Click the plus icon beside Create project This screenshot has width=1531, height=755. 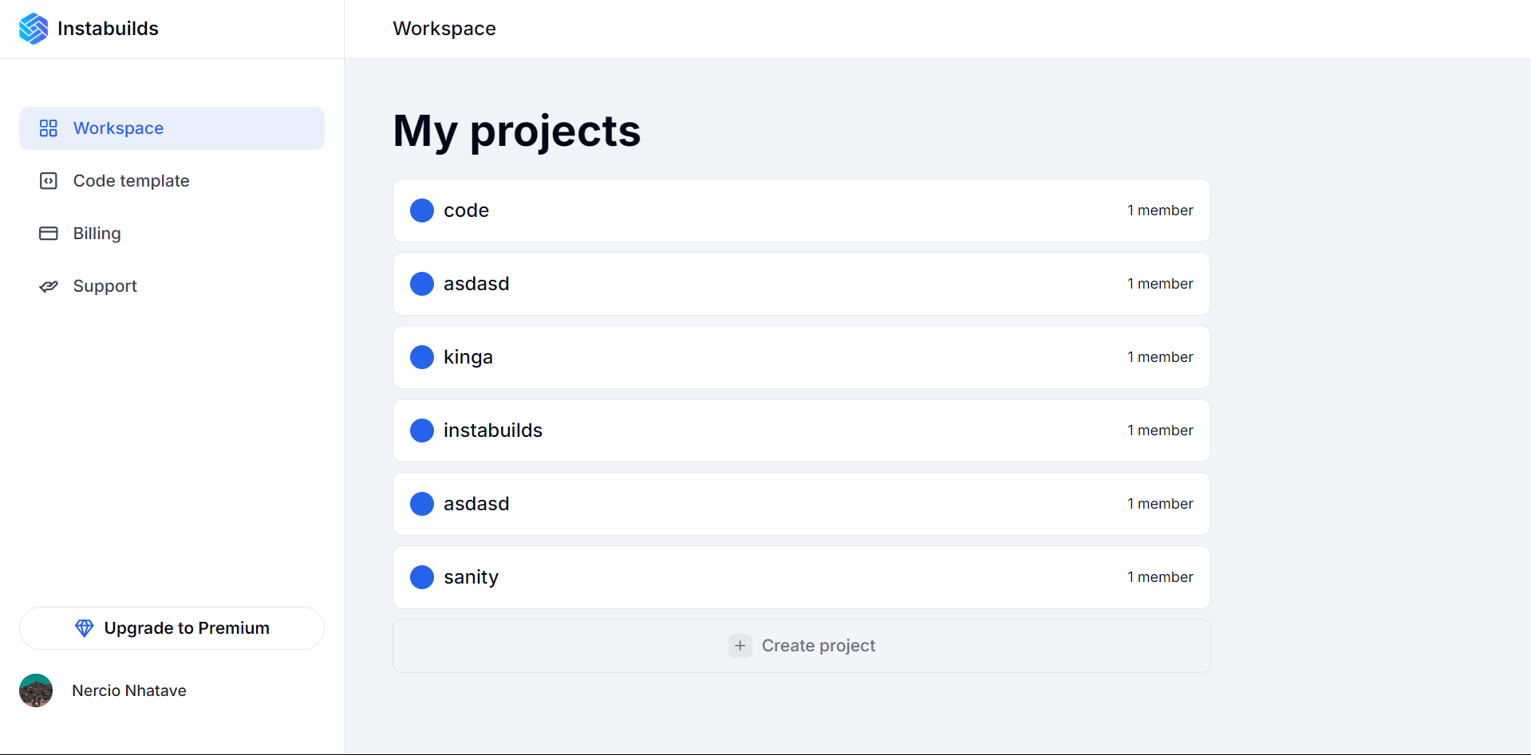[740, 646]
